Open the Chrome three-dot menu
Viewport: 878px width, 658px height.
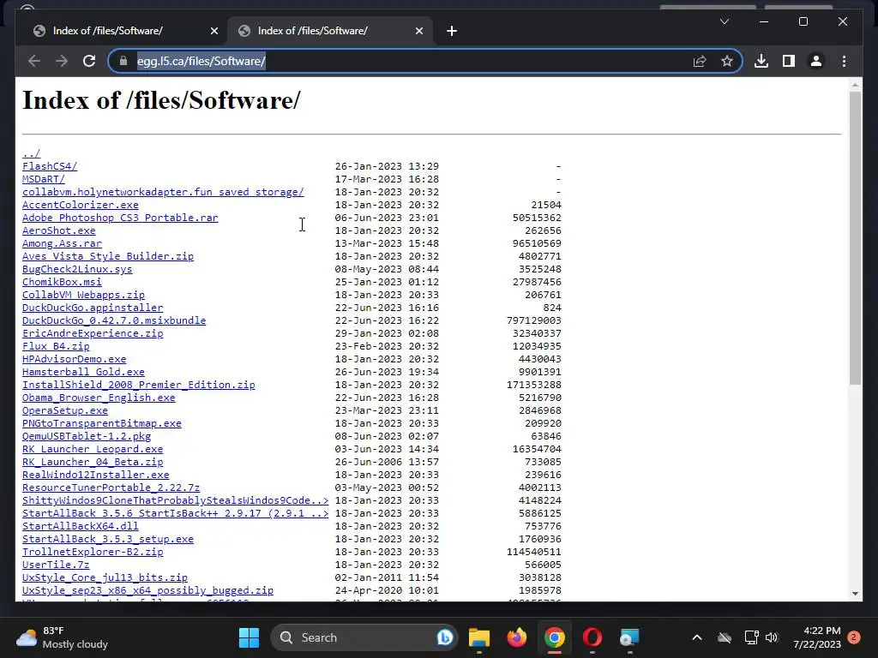tap(844, 61)
